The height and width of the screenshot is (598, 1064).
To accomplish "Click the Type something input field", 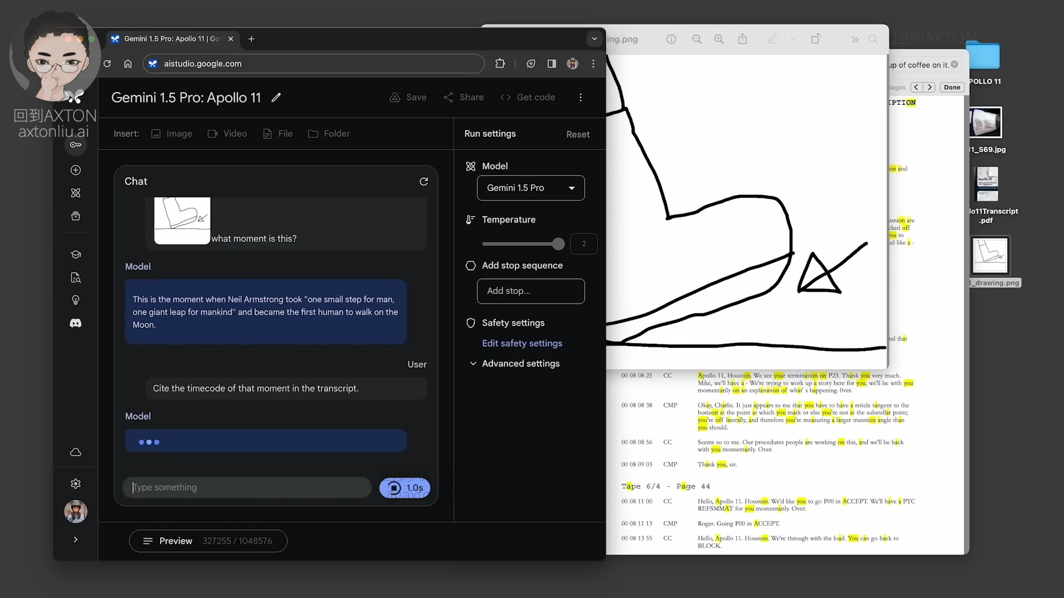I will coord(247,487).
